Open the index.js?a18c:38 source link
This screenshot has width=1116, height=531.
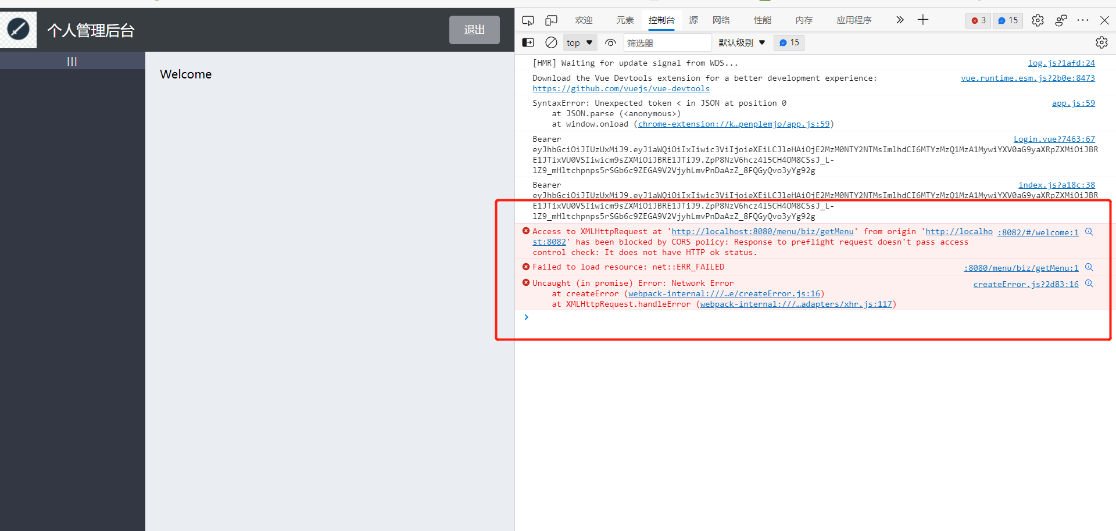pos(1057,185)
